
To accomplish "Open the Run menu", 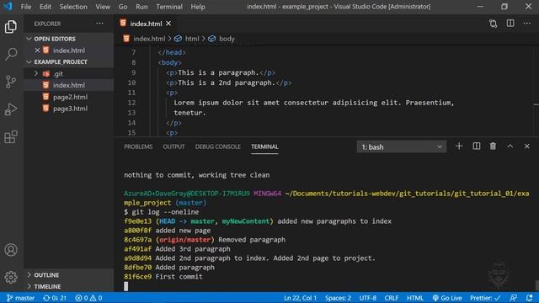I will [x=141, y=7].
